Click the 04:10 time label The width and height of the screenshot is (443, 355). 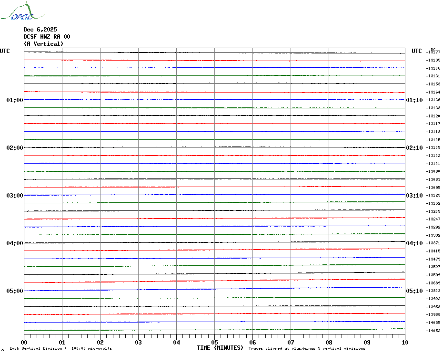click(414, 243)
